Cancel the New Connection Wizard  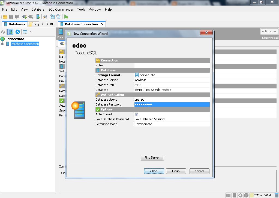pos(199,171)
